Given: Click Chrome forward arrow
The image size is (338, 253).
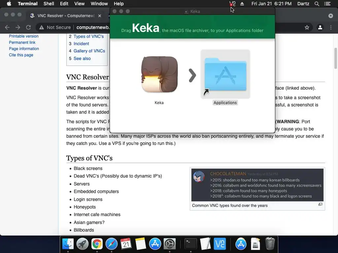Looking at the screenshot, I should pos(18,27).
